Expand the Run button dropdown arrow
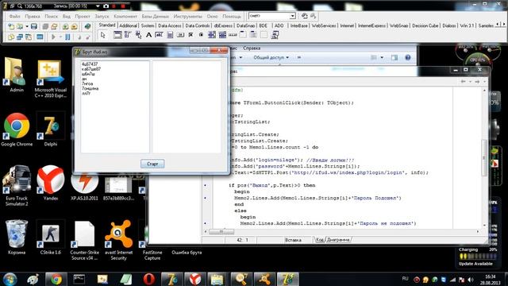508x286 pixels. [60, 37]
